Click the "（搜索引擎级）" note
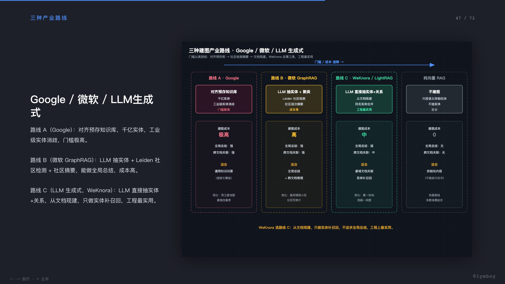505x284 pixels. click(224, 178)
